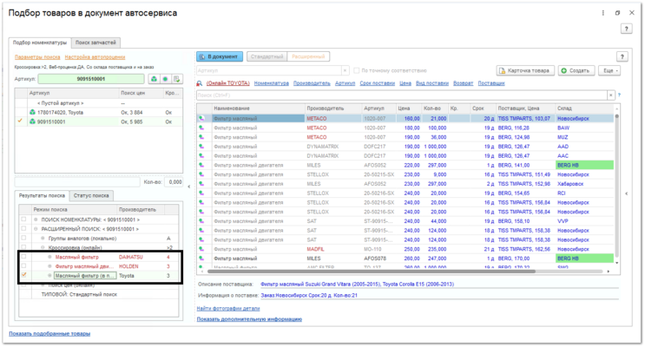This screenshot has height=347, width=645.
Task: Check the Группы аналогов (локально) checkbox
Action: (23, 239)
